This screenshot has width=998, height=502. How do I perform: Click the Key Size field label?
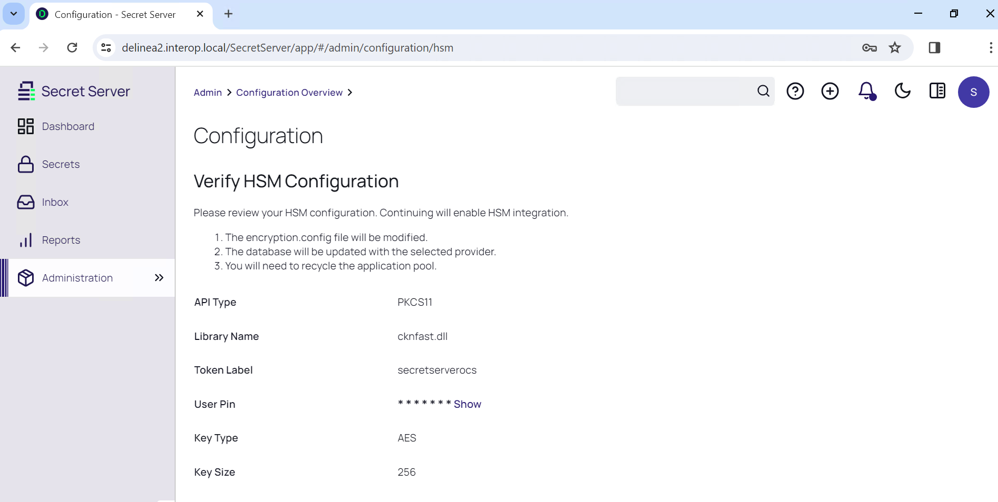pos(215,472)
